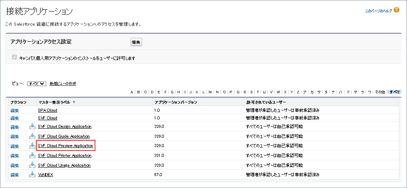407x188 pixels.
Task: Click the help question mark icon
Action: (396, 10)
